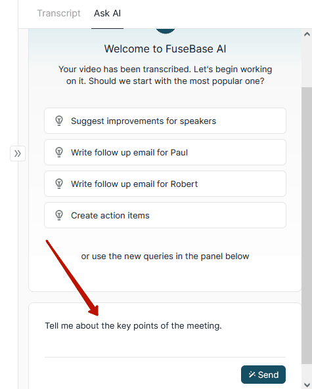Click lightbulb icon beside Suggest improvements for speakers
The height and width of the screenshot is (389, 312).
[59, 121]
